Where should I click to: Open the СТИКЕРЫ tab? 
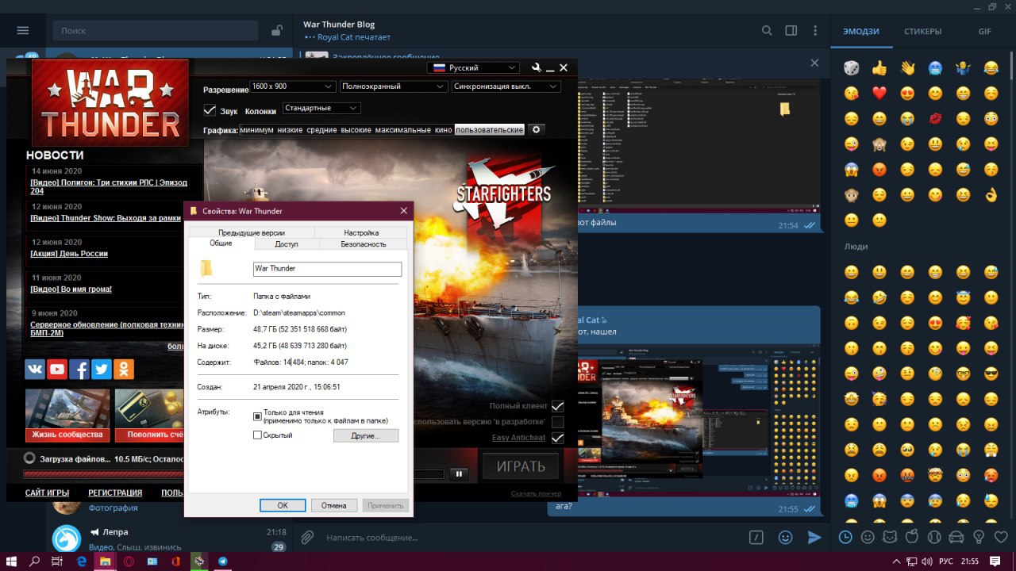click(x=922, y=32)
